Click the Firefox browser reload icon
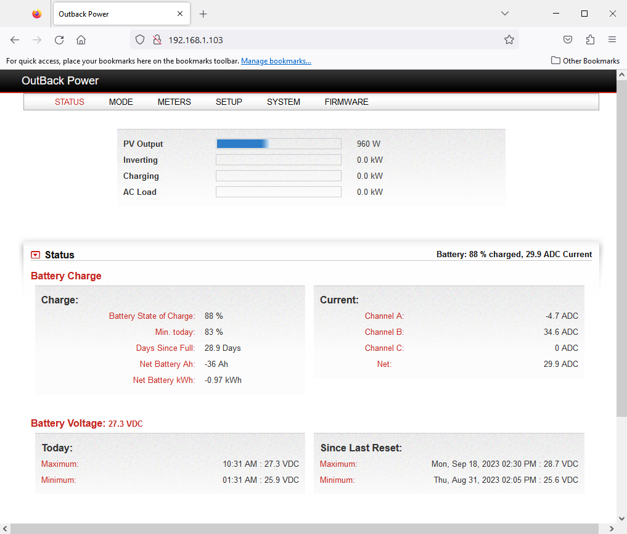This screenshot has height=534, width=627. pyautogui.click(x=59, y=40)
